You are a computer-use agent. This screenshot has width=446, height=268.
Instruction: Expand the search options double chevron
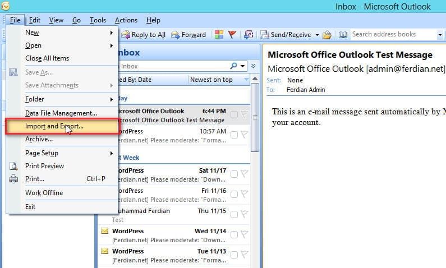pyautogui.click(x=254, y=66)
